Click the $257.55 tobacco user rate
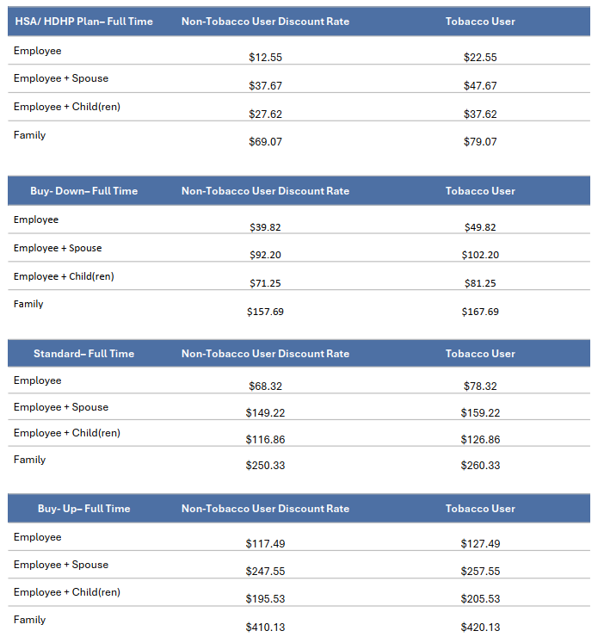 click(x=480, y=572)
